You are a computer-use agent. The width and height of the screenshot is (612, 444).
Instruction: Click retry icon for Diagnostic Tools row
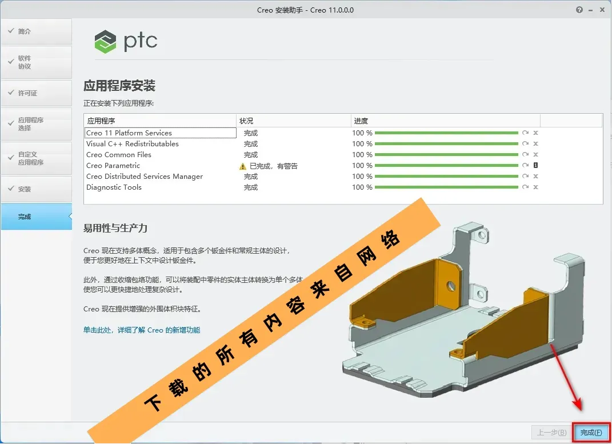[x=525, y=187]
